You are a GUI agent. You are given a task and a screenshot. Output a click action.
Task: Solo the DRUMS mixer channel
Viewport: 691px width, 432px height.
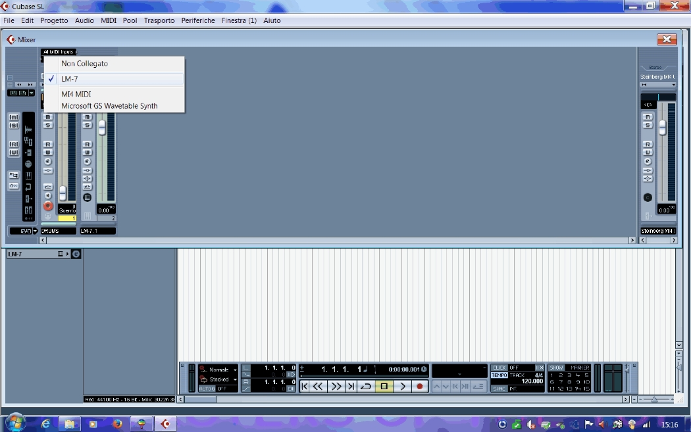(48, 126)
